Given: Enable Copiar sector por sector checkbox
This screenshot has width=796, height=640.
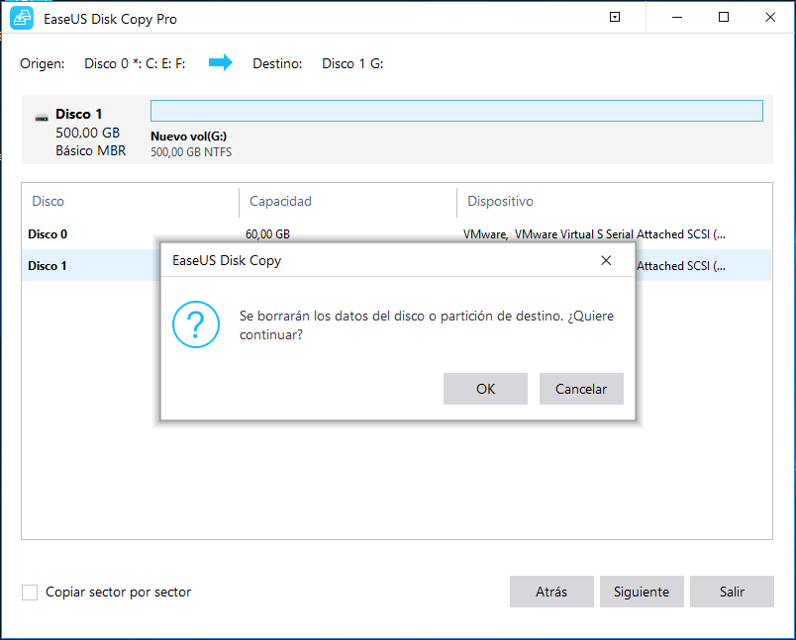Looking at the screenshot, I should coord(30,593).
